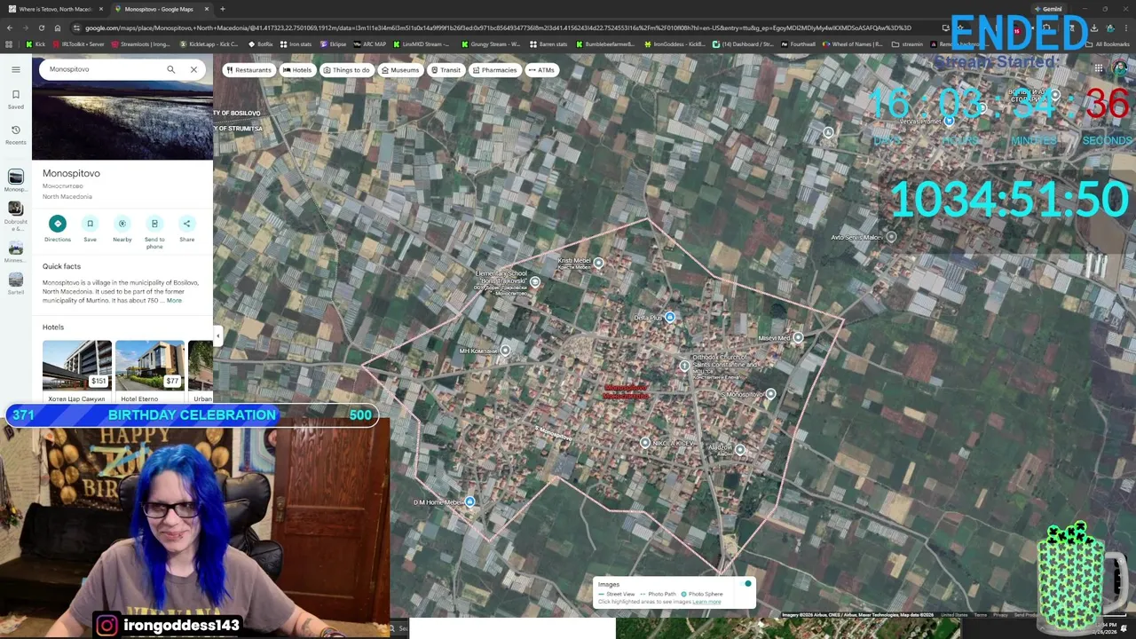Go back in browser
This screenshot has height=639, width=1136.
[9, 28]
